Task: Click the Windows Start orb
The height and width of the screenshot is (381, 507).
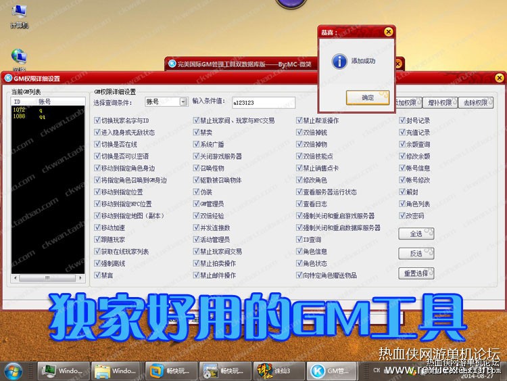Action: click(13, 371)
